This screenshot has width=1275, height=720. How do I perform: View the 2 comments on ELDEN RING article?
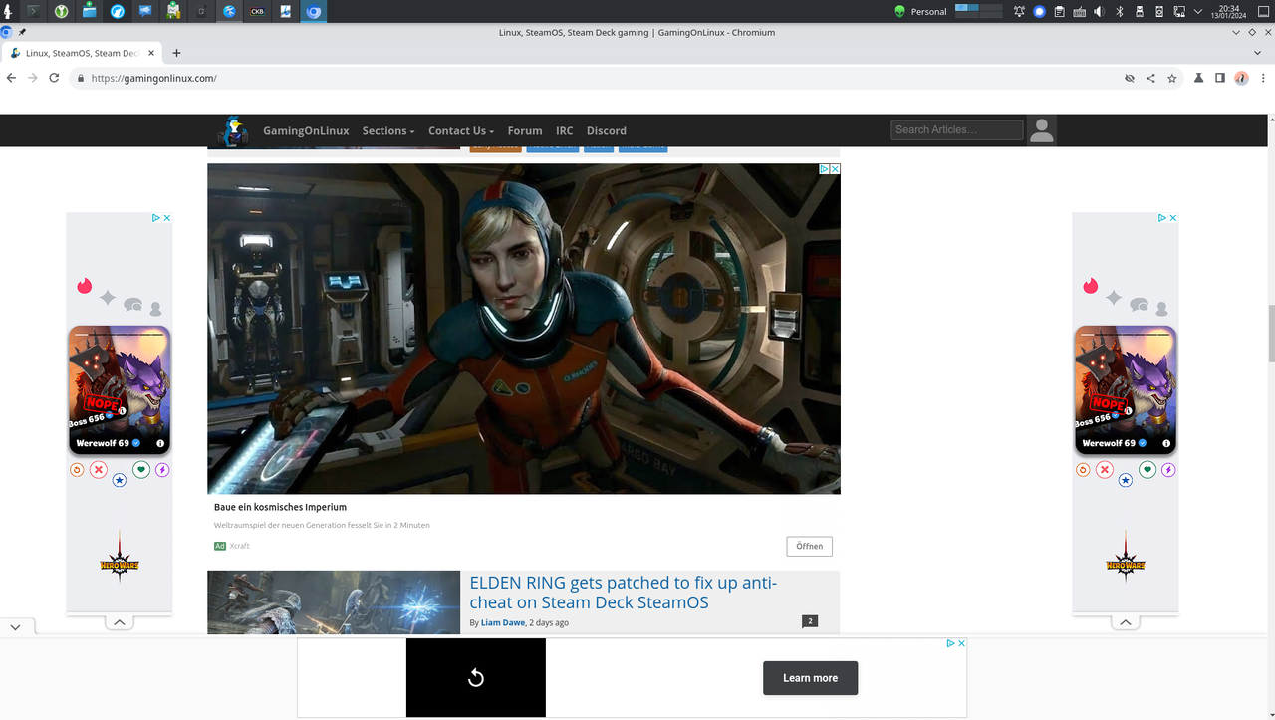pyautogui.click(x=810, y=621)
